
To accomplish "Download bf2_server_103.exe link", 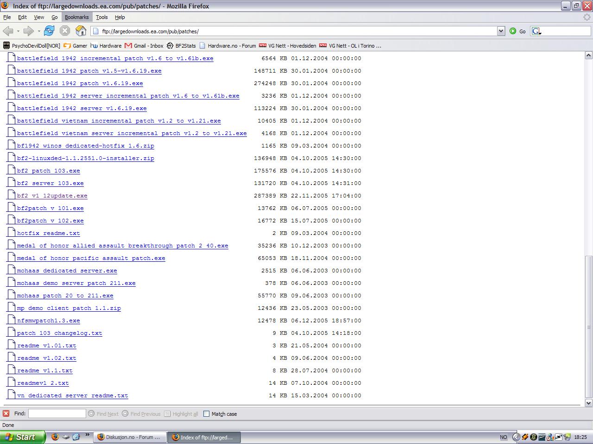I will pyautogui.click(x=50, y=183).
